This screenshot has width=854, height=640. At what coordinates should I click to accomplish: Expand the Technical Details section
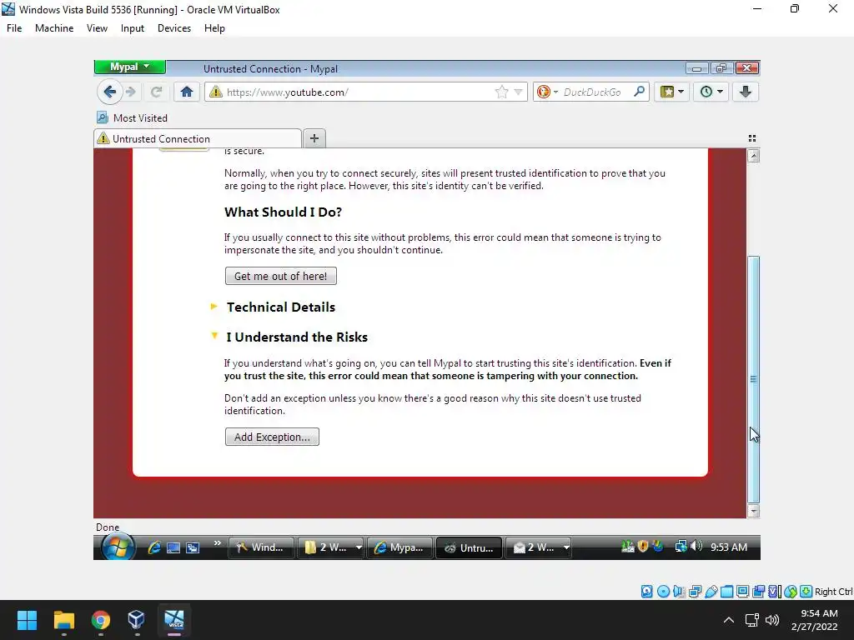click(x=281, y=307)
